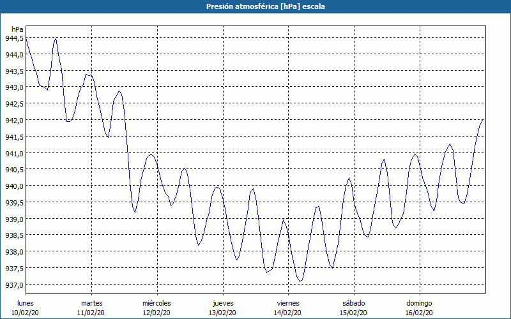Click the 11/02/20 date label
The width and height of the screenshot is (511, 319).
pyautogui.click(x=91, y=313)
